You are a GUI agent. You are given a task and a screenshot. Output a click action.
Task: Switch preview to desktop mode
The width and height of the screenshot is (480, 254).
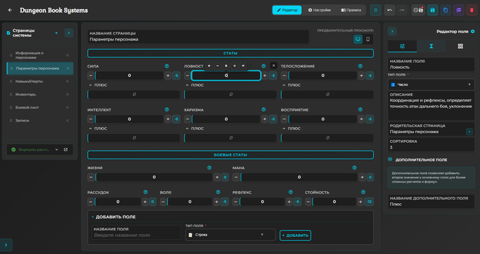358,39
